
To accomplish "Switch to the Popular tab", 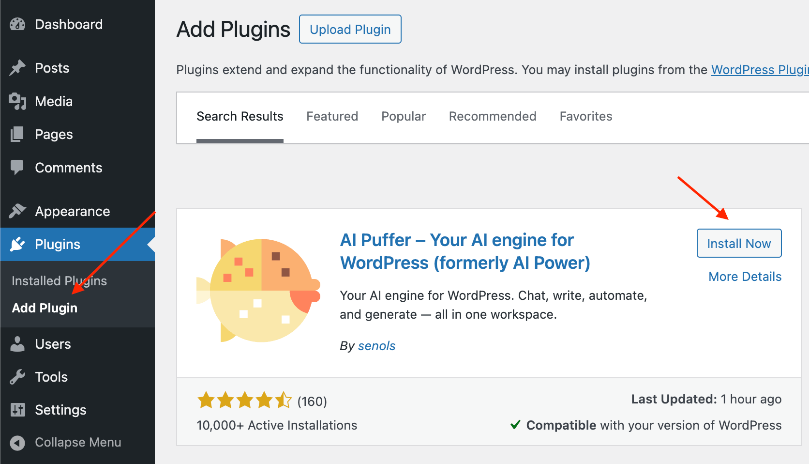I will tap(403, 116).
